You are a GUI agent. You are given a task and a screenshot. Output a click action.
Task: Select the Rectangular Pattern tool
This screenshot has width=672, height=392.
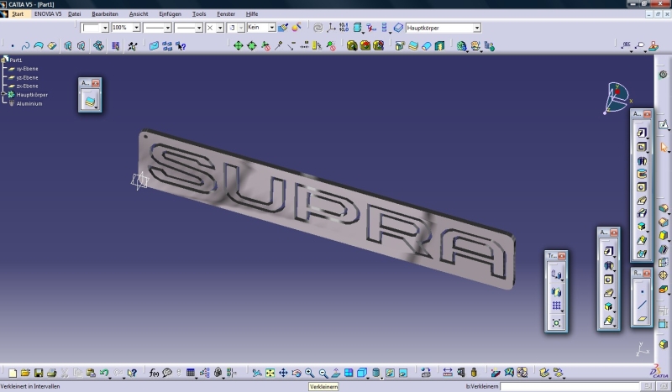tap(556, 306)
